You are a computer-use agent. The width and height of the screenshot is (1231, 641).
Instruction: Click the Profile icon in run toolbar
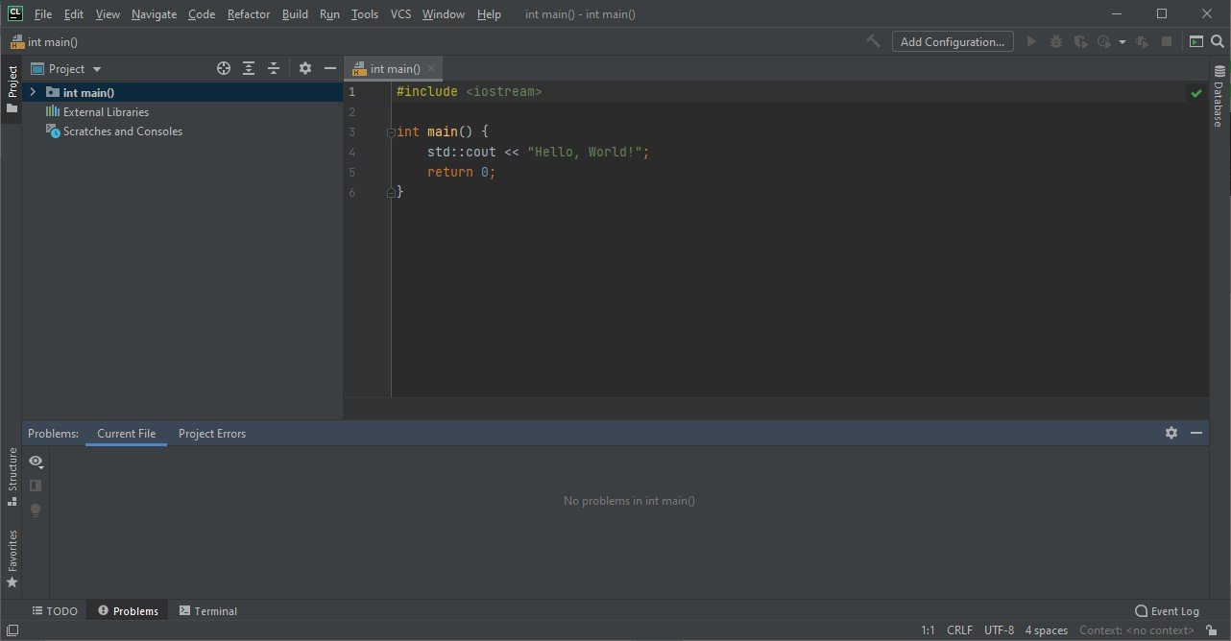(x=1104, y=41)
